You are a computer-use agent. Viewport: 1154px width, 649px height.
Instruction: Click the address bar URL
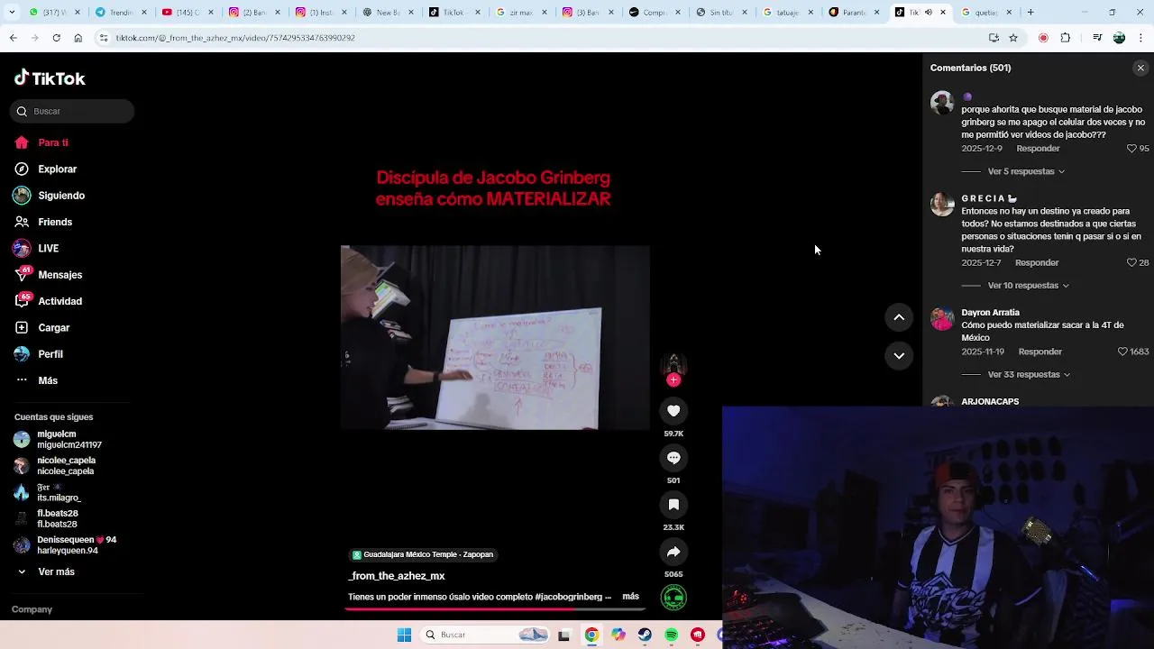pyautogui.click(x=235, y=38)
